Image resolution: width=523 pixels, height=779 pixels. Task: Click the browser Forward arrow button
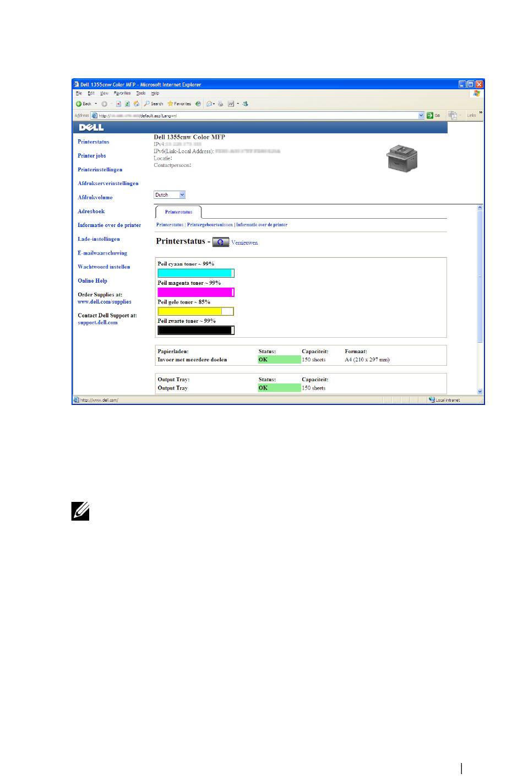[x=104, y=104]
